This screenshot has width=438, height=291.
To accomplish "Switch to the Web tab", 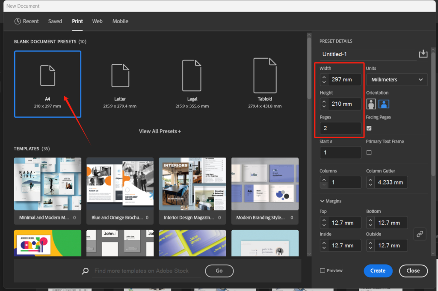I will 98,21.
